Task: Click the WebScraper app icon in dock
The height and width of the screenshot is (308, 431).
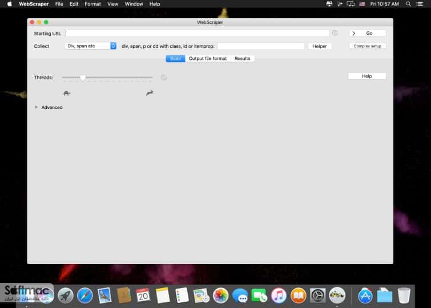Action: pos(337,295)
